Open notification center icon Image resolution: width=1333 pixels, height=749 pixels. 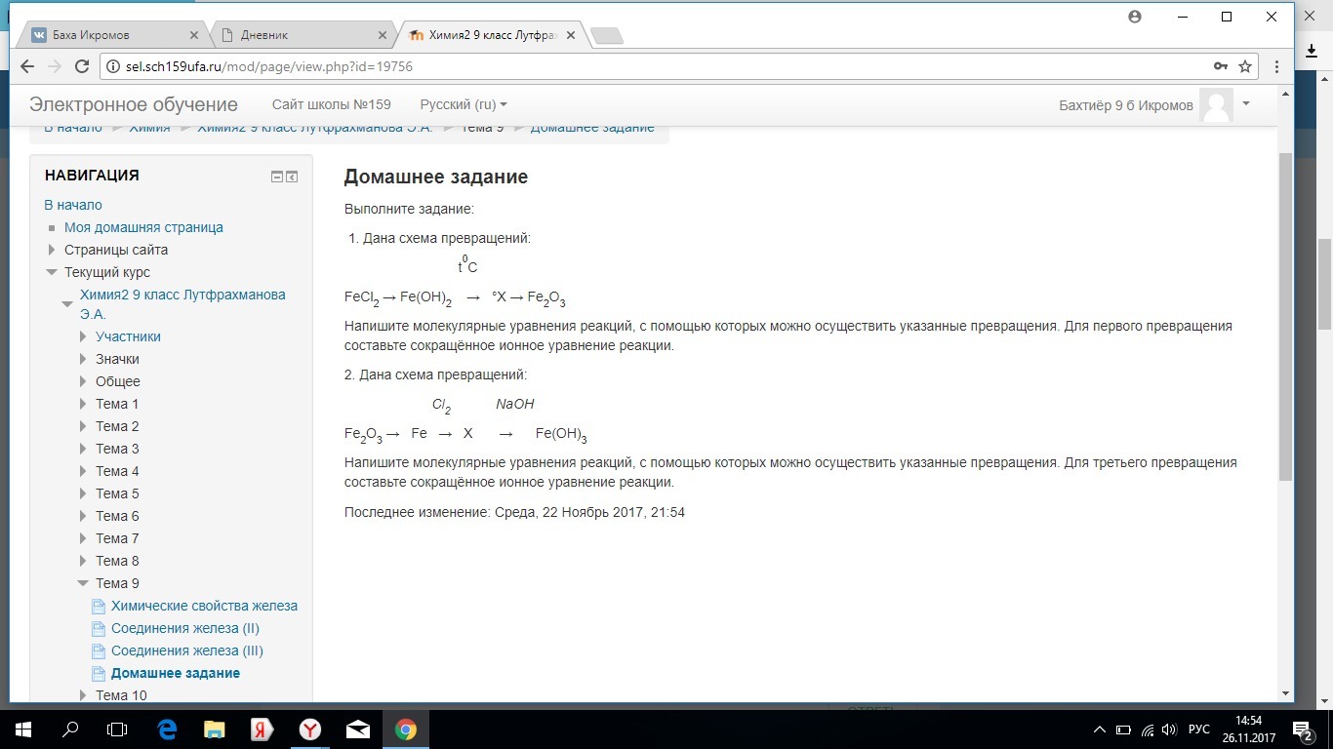[1304, 729]
